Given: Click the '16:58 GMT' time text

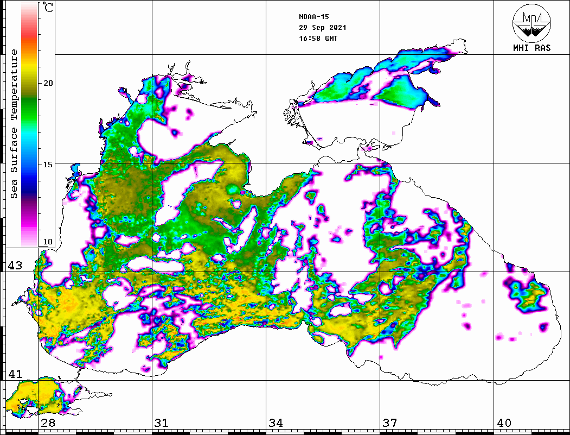Looking at the screenshot, I should tap(318, 38).
